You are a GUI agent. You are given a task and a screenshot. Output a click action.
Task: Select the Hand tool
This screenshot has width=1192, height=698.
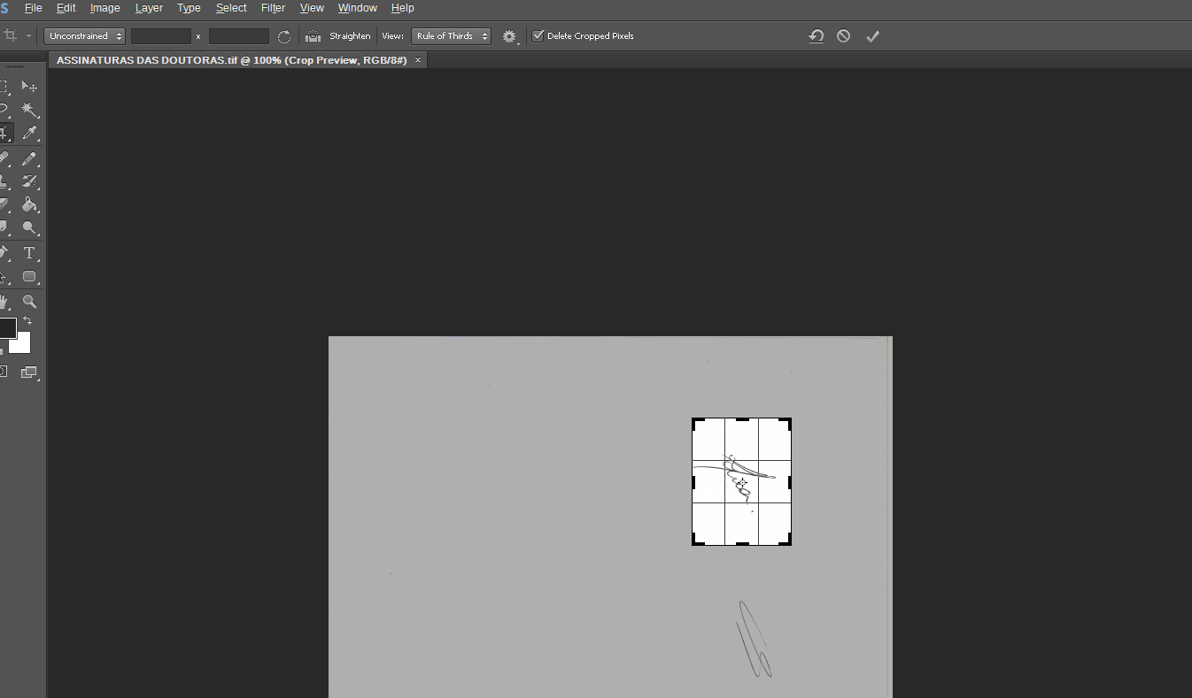pos(4,302)
